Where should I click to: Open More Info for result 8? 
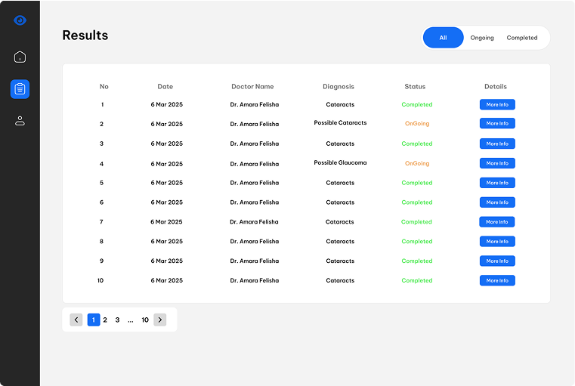[x=497, y=241]
